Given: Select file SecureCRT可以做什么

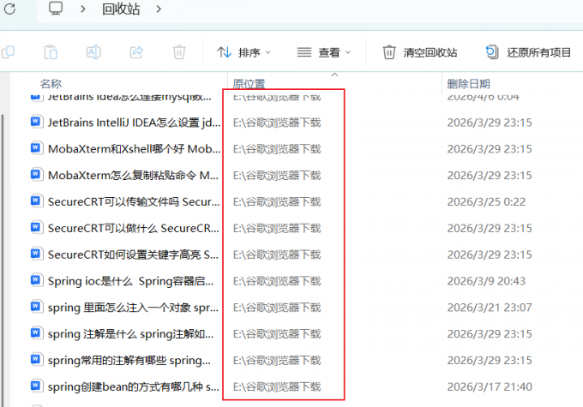Looking at the screenshot, I should (x=134, y=228).
